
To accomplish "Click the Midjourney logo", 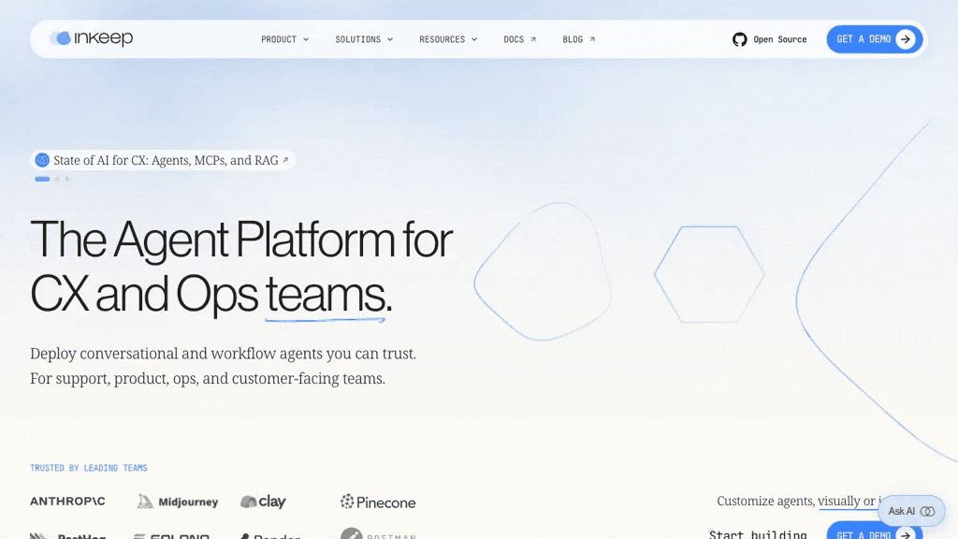I will (x=177, y=502).
